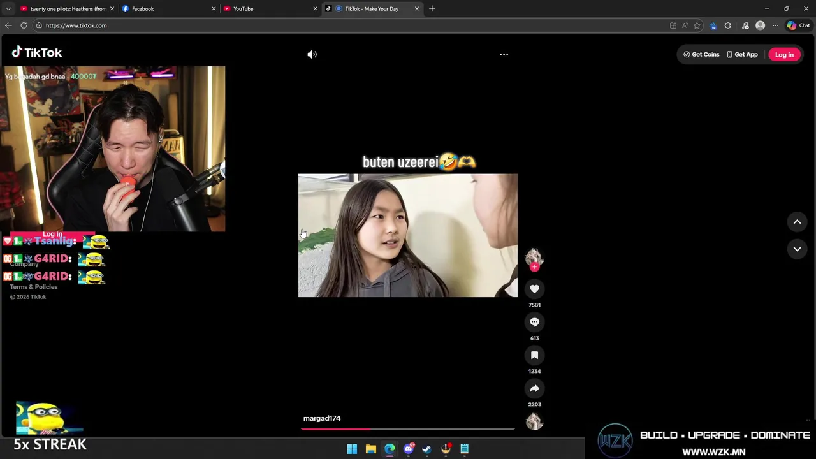Go to next video arrow

pyautogui.click(x=797, y=249)
